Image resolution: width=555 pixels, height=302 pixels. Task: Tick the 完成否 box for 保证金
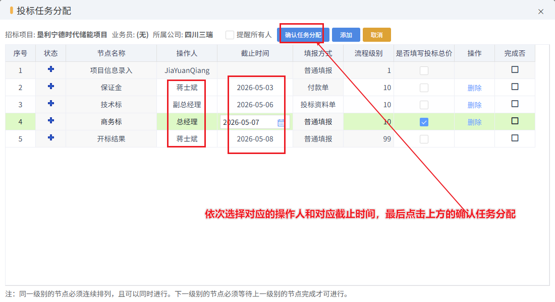coord(515,87)
